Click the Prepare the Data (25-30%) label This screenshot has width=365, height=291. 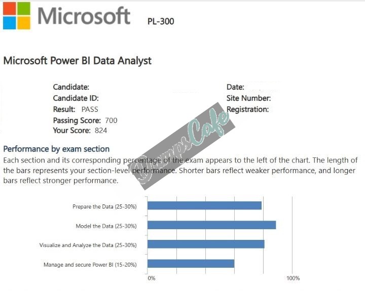(x=104, y=206)
